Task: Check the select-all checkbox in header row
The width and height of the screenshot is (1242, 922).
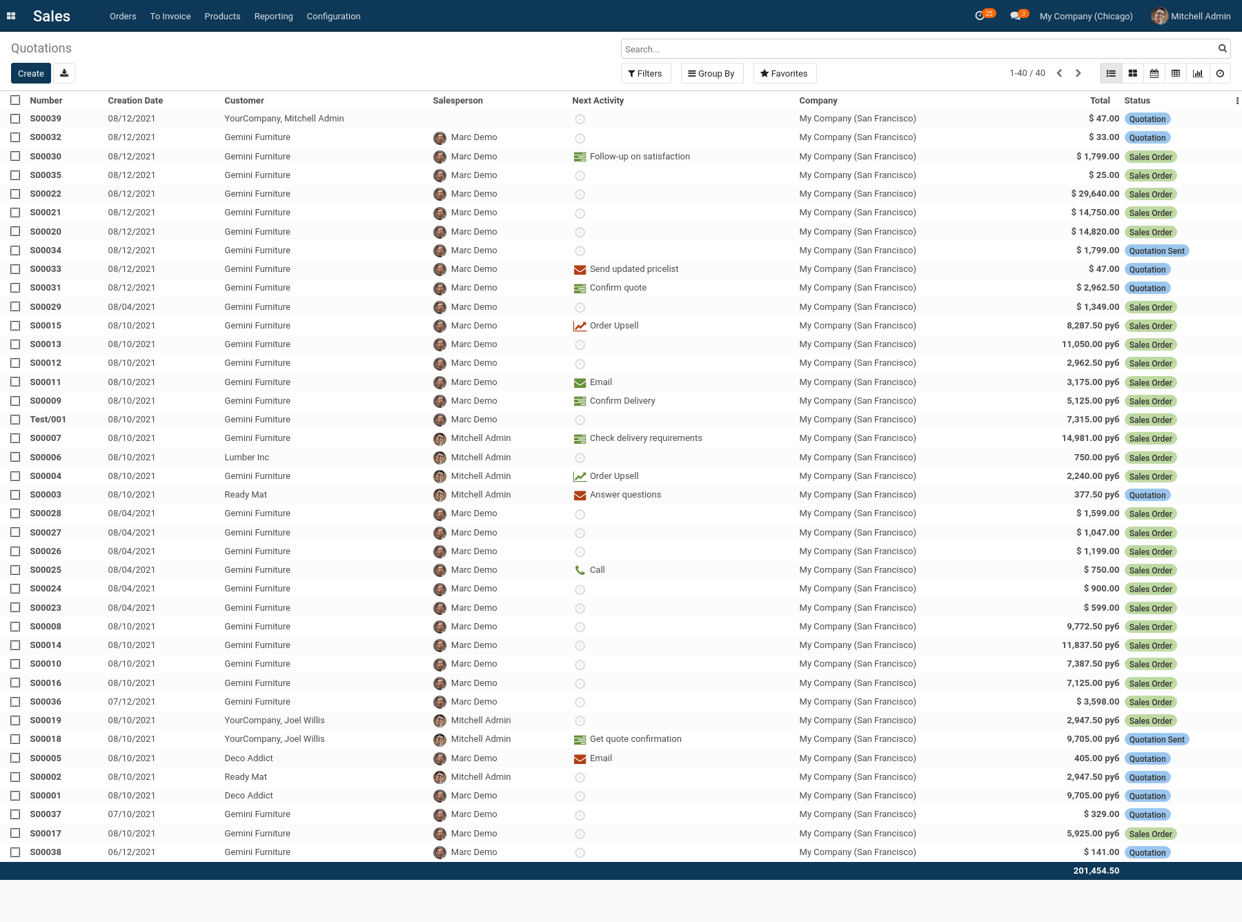Action: 15,100
